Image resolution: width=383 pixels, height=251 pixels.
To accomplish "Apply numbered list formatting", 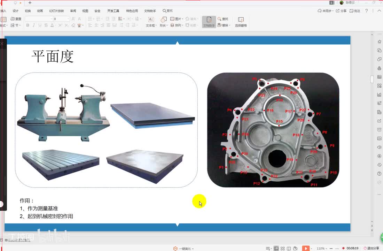I will point(99,19).
